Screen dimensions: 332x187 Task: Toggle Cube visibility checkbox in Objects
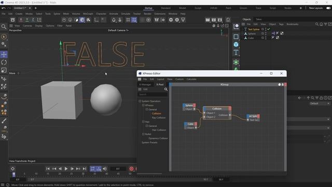coord(262,38)
